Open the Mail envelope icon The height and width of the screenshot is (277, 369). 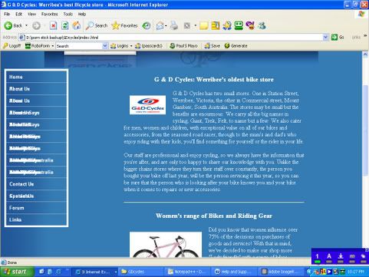point(160,25)
